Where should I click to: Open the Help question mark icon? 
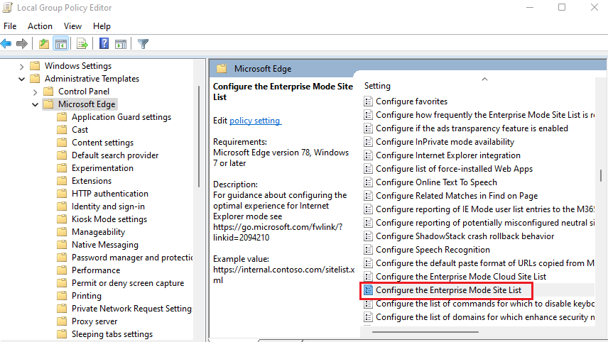(104, 43)
